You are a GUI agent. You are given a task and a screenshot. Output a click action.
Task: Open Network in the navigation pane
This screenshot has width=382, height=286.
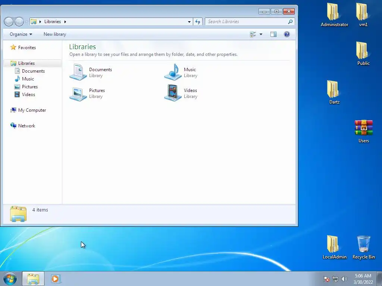(x=26, y=126)
